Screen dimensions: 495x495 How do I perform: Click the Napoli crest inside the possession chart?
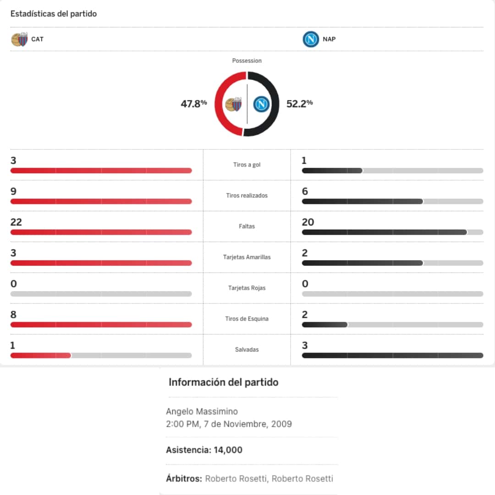coord(261,104)
